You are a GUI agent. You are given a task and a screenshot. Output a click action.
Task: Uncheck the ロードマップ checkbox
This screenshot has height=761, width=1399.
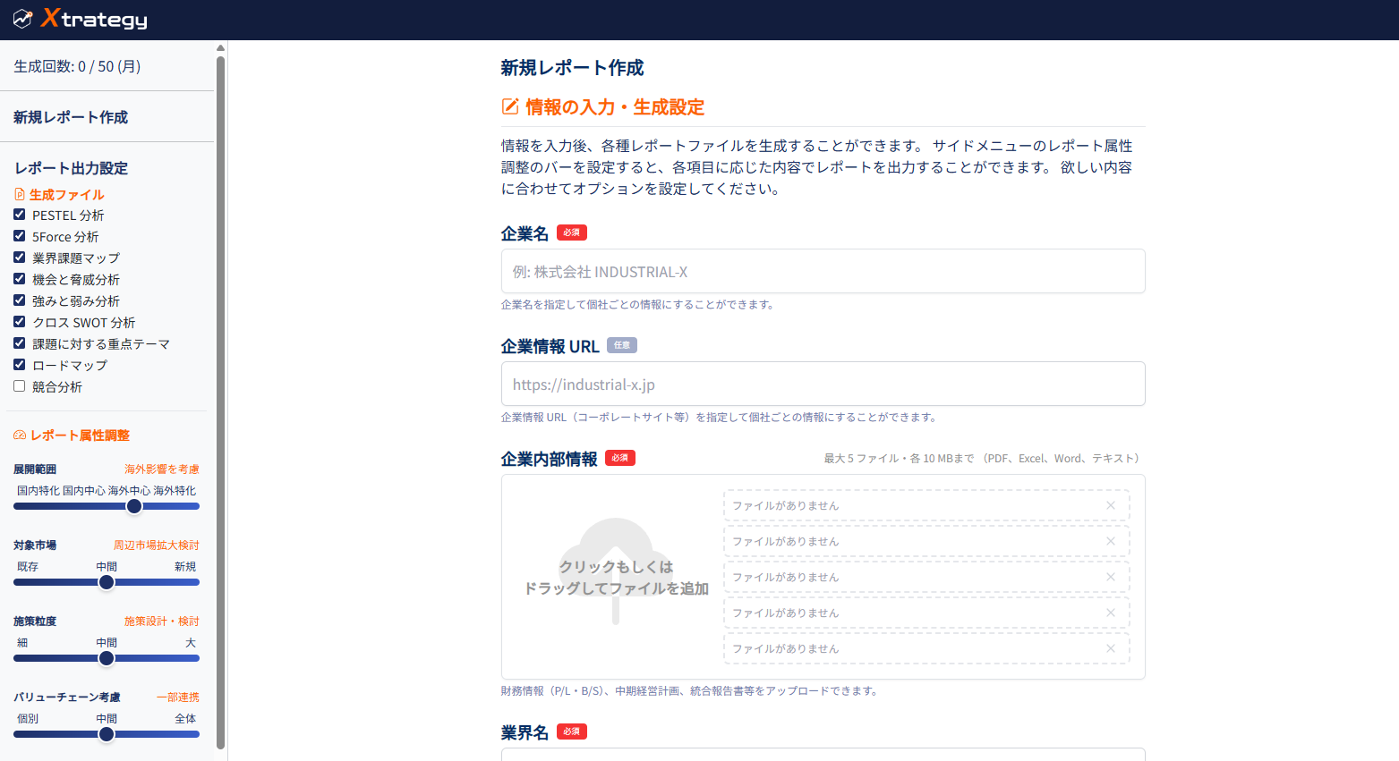tap(20, 365)
